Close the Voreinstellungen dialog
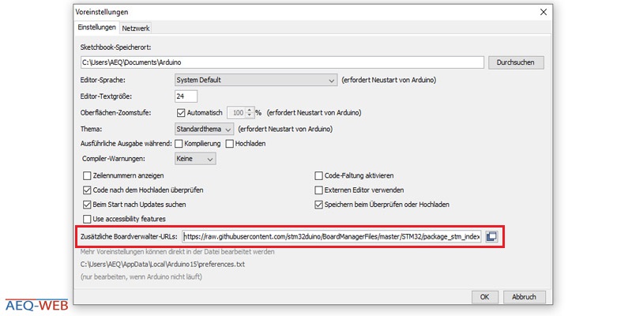Screen dimensions: 632x316 (x=544, y=12)
